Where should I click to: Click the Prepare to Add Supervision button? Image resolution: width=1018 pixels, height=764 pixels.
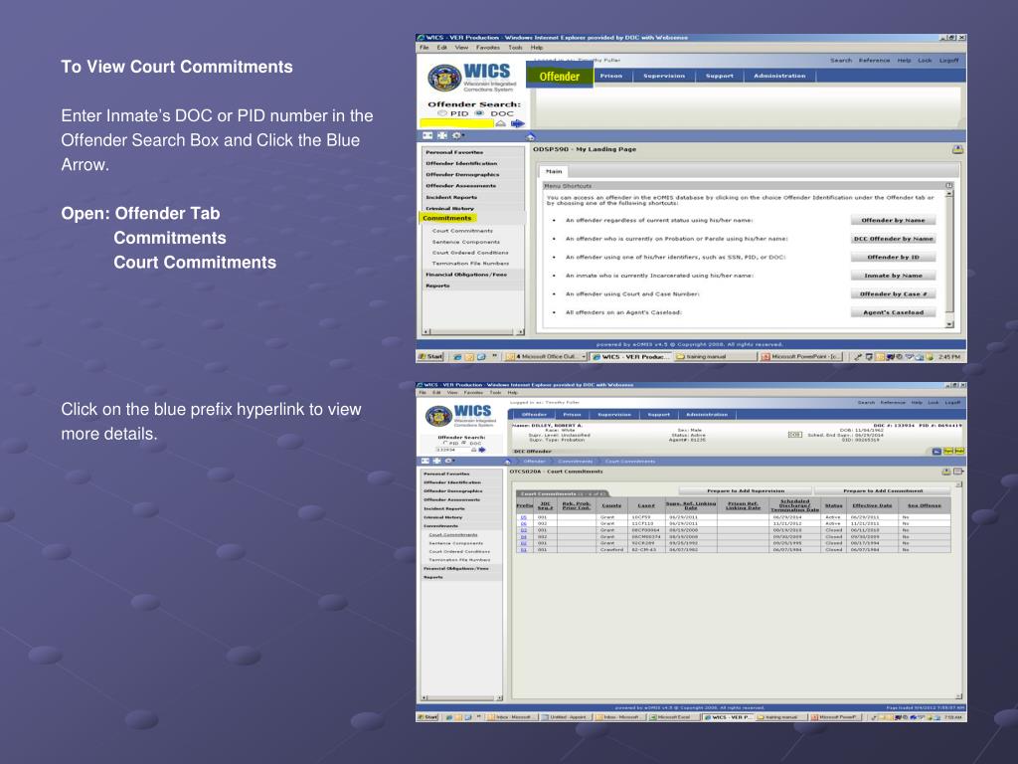[x=746, y=491]
